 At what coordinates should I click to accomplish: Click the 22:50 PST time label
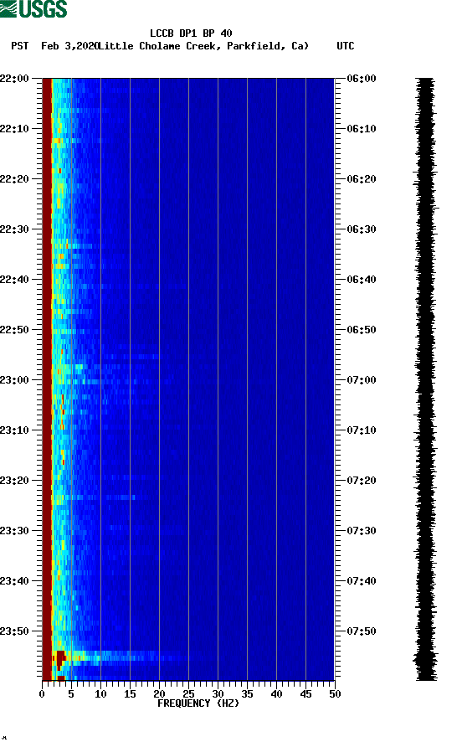(14, 330)
